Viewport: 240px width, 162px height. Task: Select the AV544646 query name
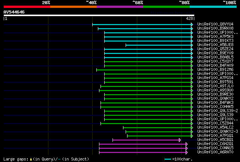pos(14,12)
